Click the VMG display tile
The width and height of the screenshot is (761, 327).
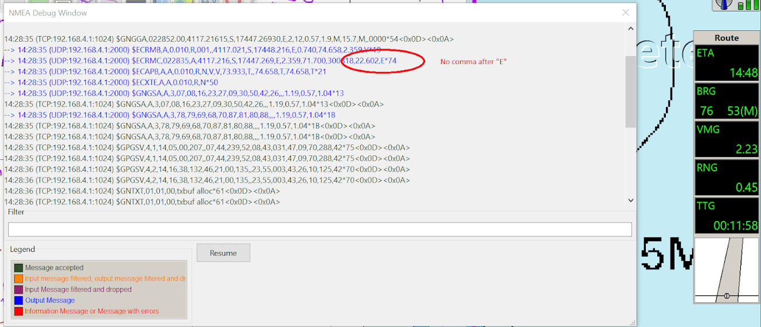click(726, 139)
